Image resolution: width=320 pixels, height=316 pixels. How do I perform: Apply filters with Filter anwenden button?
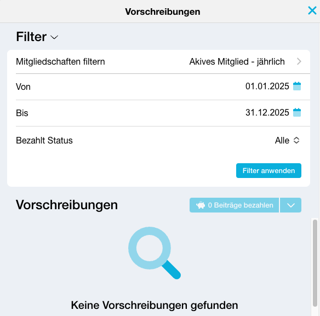coord(268,170)
